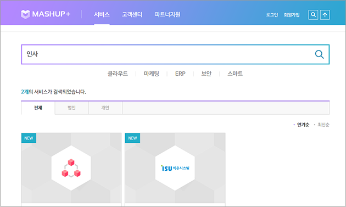Click the MASHUP+ logo

pyautogui.click(x=46, y=14)
